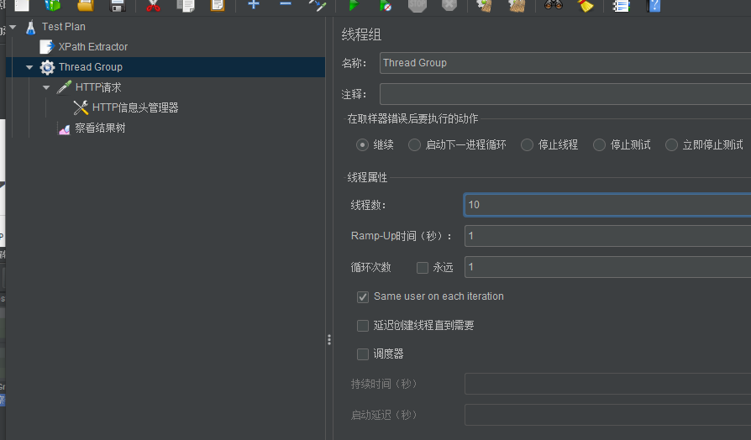The width and height of the screenshot is (751, 440).
Task: Open the Function Helper list icon
Action: 621,5
